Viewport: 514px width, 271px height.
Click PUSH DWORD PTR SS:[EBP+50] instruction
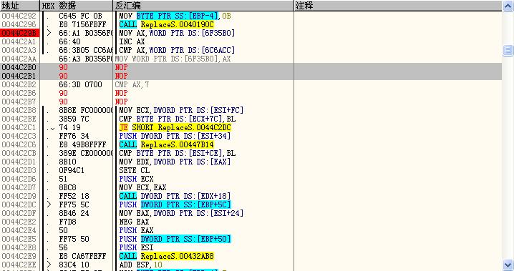click(x=175, y=239)
